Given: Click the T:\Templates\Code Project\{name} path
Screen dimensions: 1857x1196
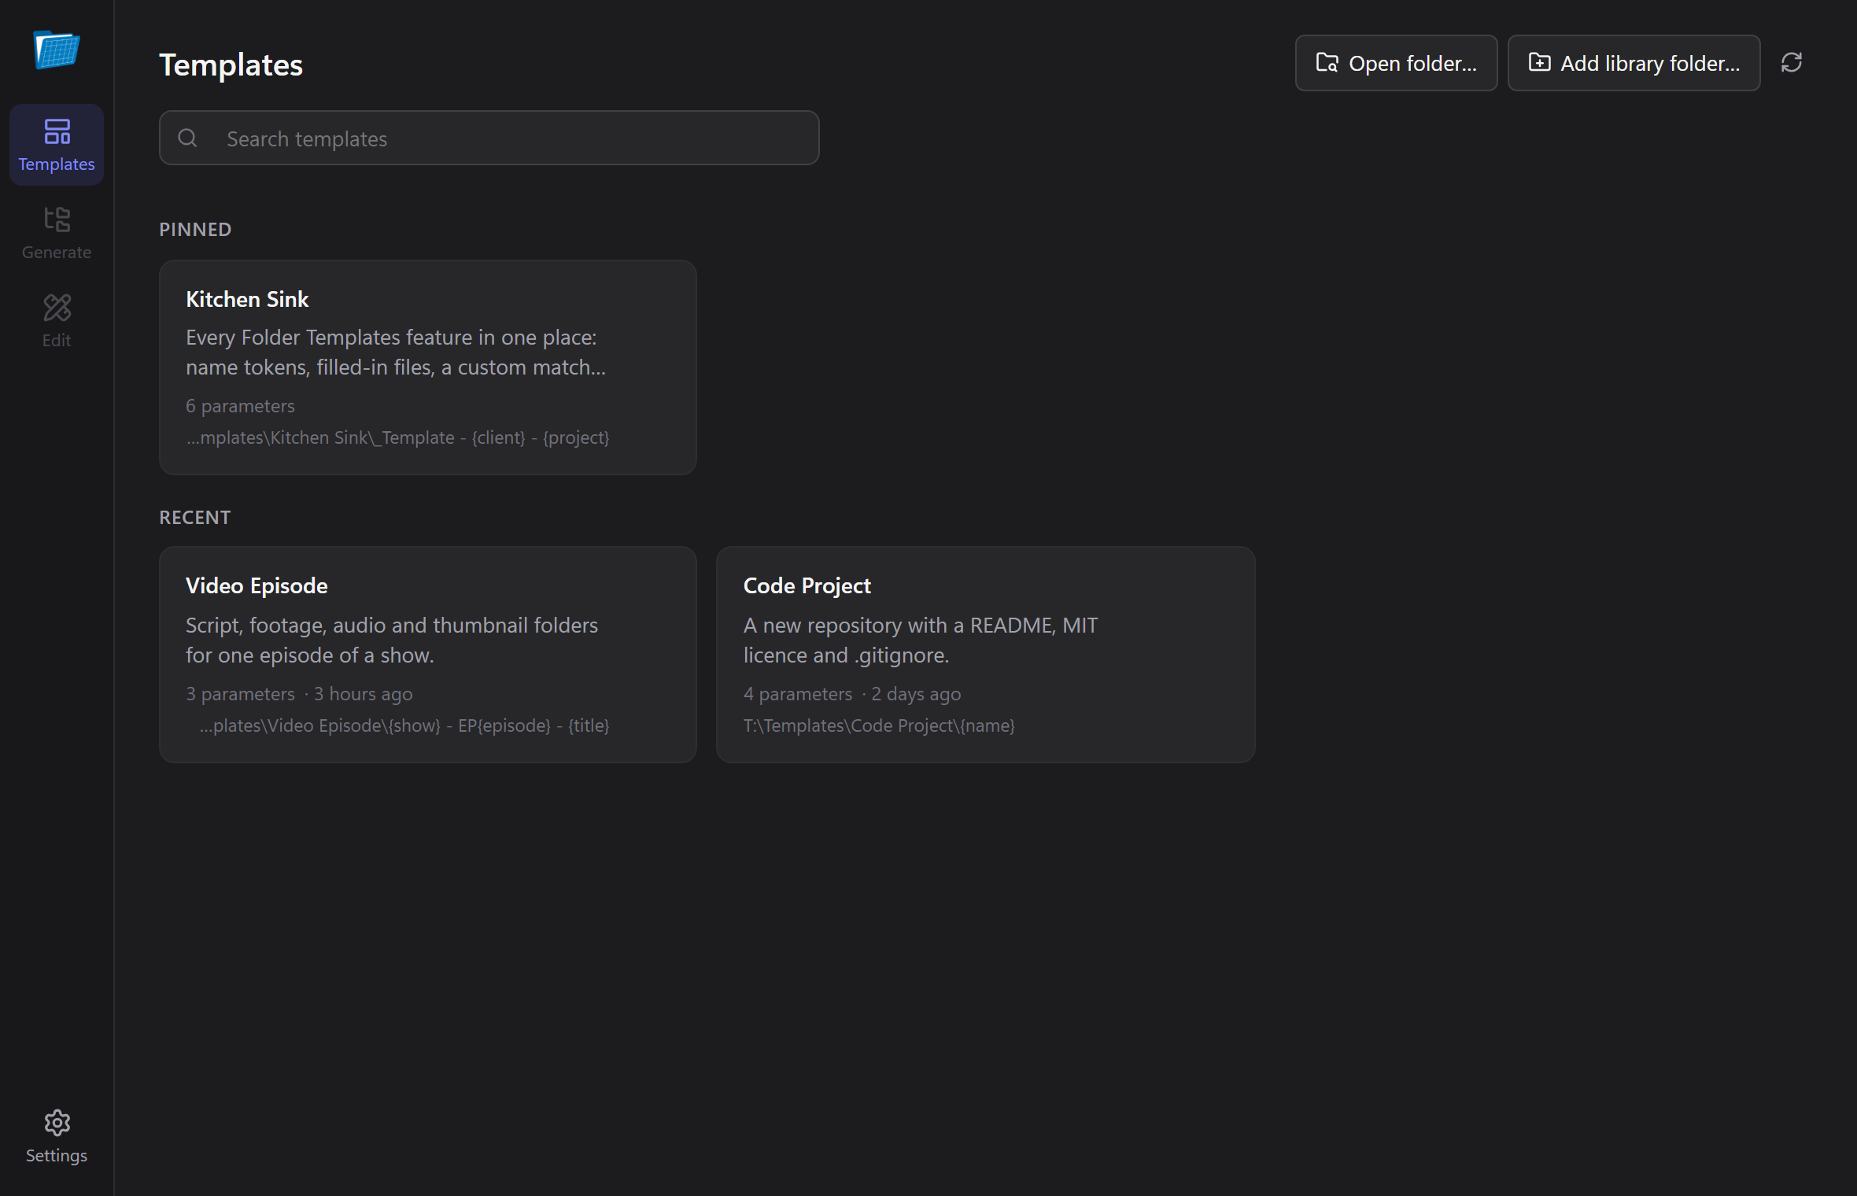Looking at the screenshot, I should pyautogui.click(x=879, y=725).
